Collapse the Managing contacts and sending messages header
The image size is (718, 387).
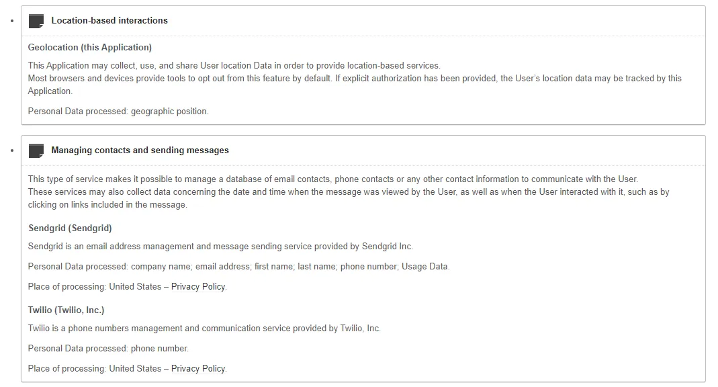[x=140, y=150]
